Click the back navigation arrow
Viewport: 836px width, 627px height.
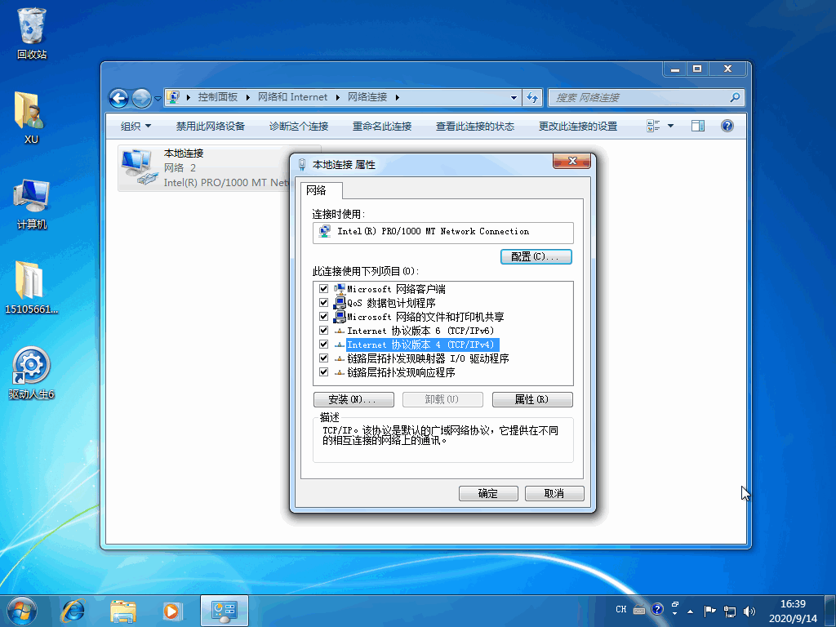(119, 98)
